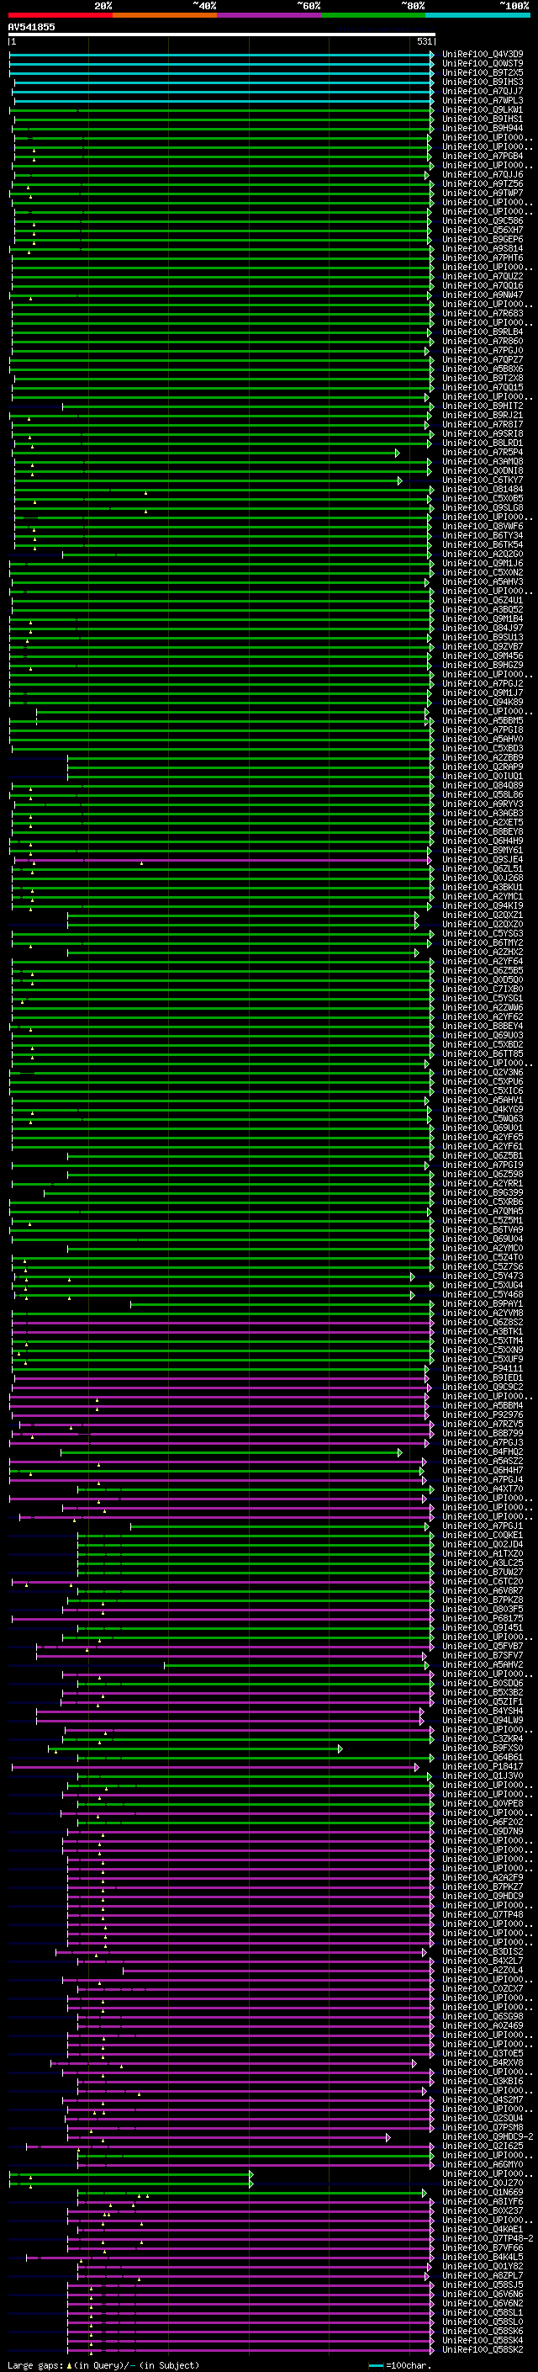
Task: Click the purple ~60% identity legend segment
Action: [270, 15]
